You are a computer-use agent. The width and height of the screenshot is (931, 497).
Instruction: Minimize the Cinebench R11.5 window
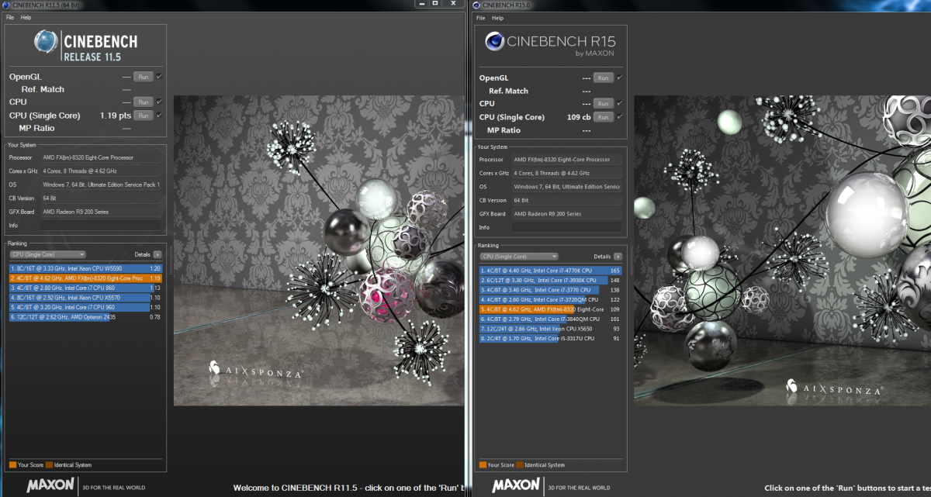tap(421, 4)
